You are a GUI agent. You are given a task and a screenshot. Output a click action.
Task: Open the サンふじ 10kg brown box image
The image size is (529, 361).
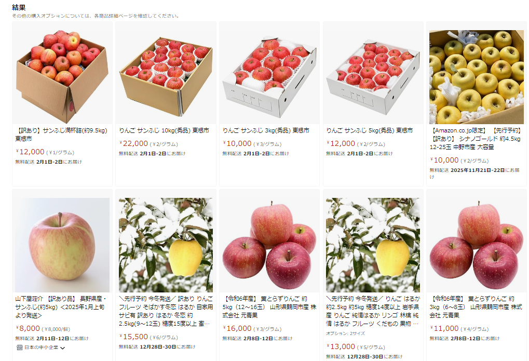pos(166,77)
